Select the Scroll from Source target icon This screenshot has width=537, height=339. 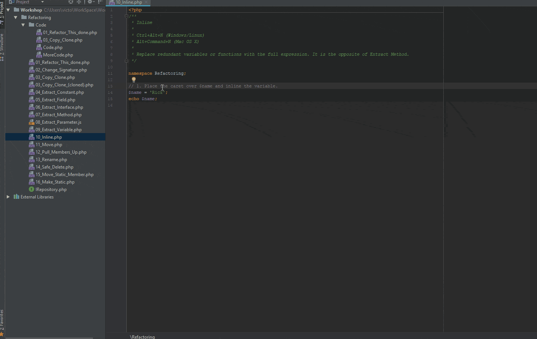pyautogui.click(x=70, y=2)
